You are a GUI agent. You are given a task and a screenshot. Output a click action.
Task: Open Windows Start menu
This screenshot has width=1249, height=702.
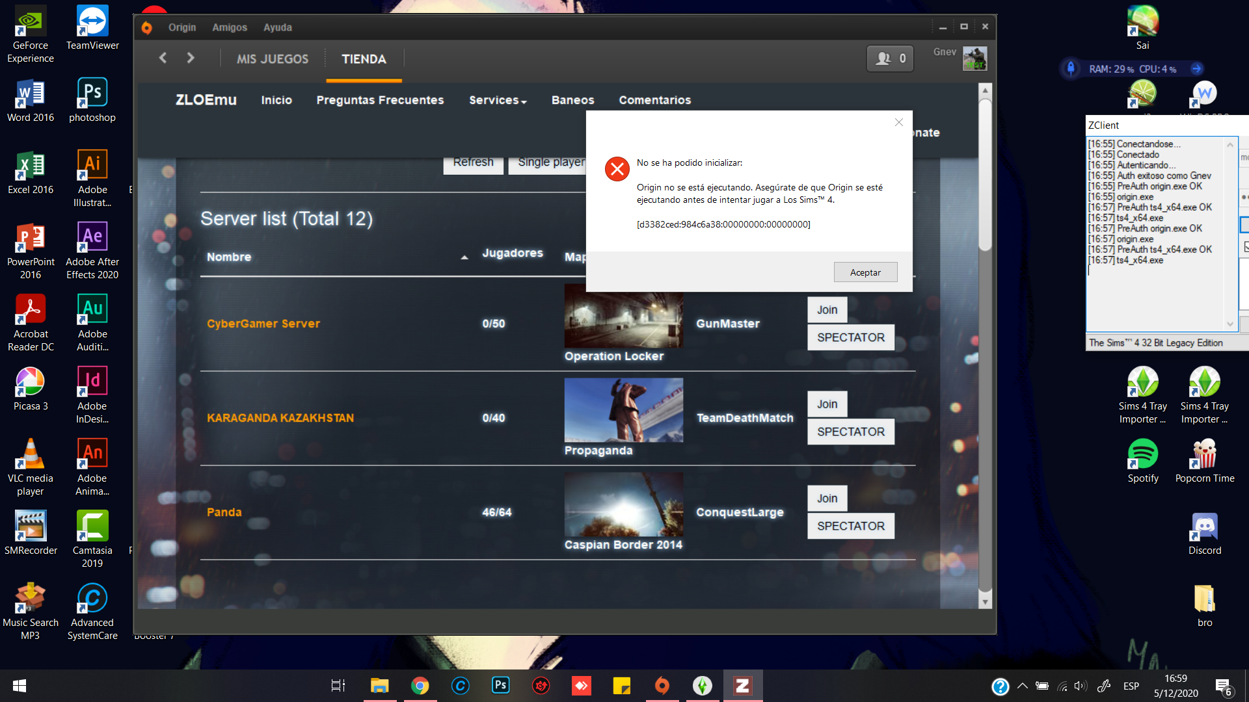coord(20,686)
